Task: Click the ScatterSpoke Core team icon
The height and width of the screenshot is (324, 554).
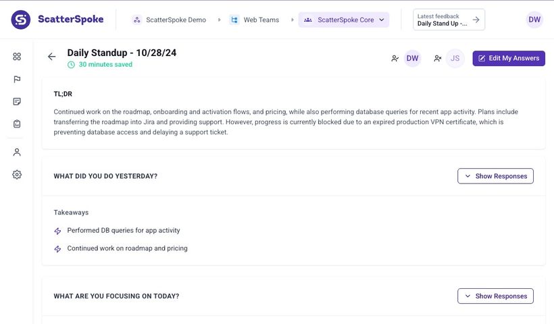Action: click(x=307, y=20)
